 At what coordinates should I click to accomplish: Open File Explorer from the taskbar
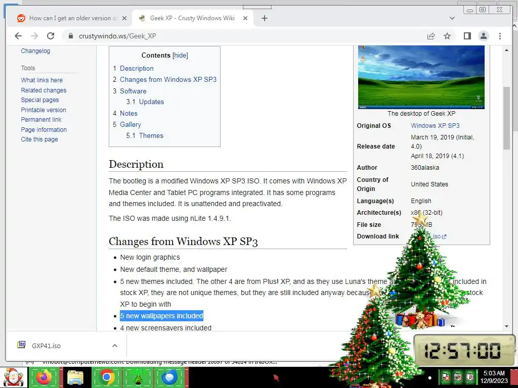point(75,377)
